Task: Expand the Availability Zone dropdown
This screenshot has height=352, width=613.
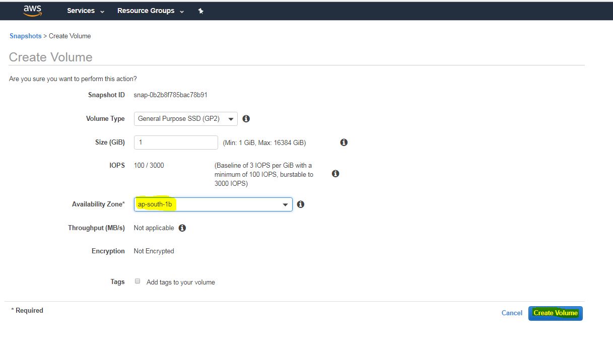Action: (213, 204)
